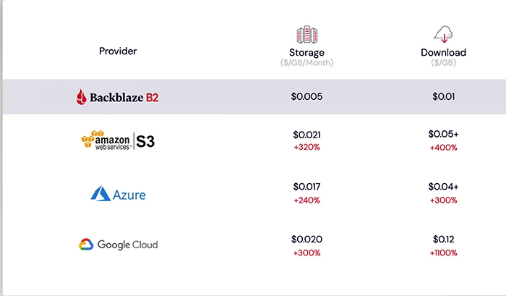Select Google Cloud's $0.12 download price

443,239
